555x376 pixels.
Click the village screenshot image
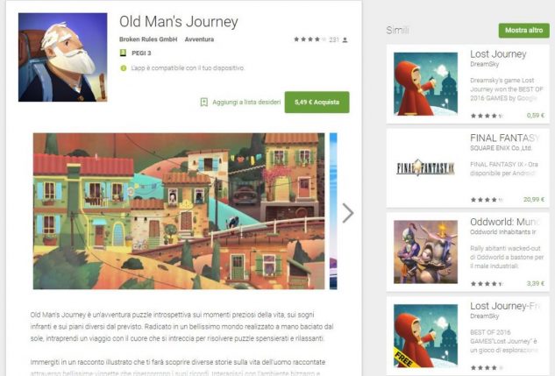179,211
